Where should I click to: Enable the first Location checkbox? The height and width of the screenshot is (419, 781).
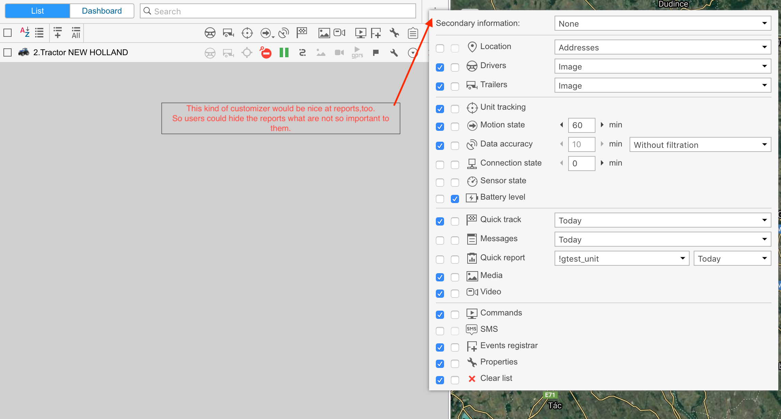point(440,48)
